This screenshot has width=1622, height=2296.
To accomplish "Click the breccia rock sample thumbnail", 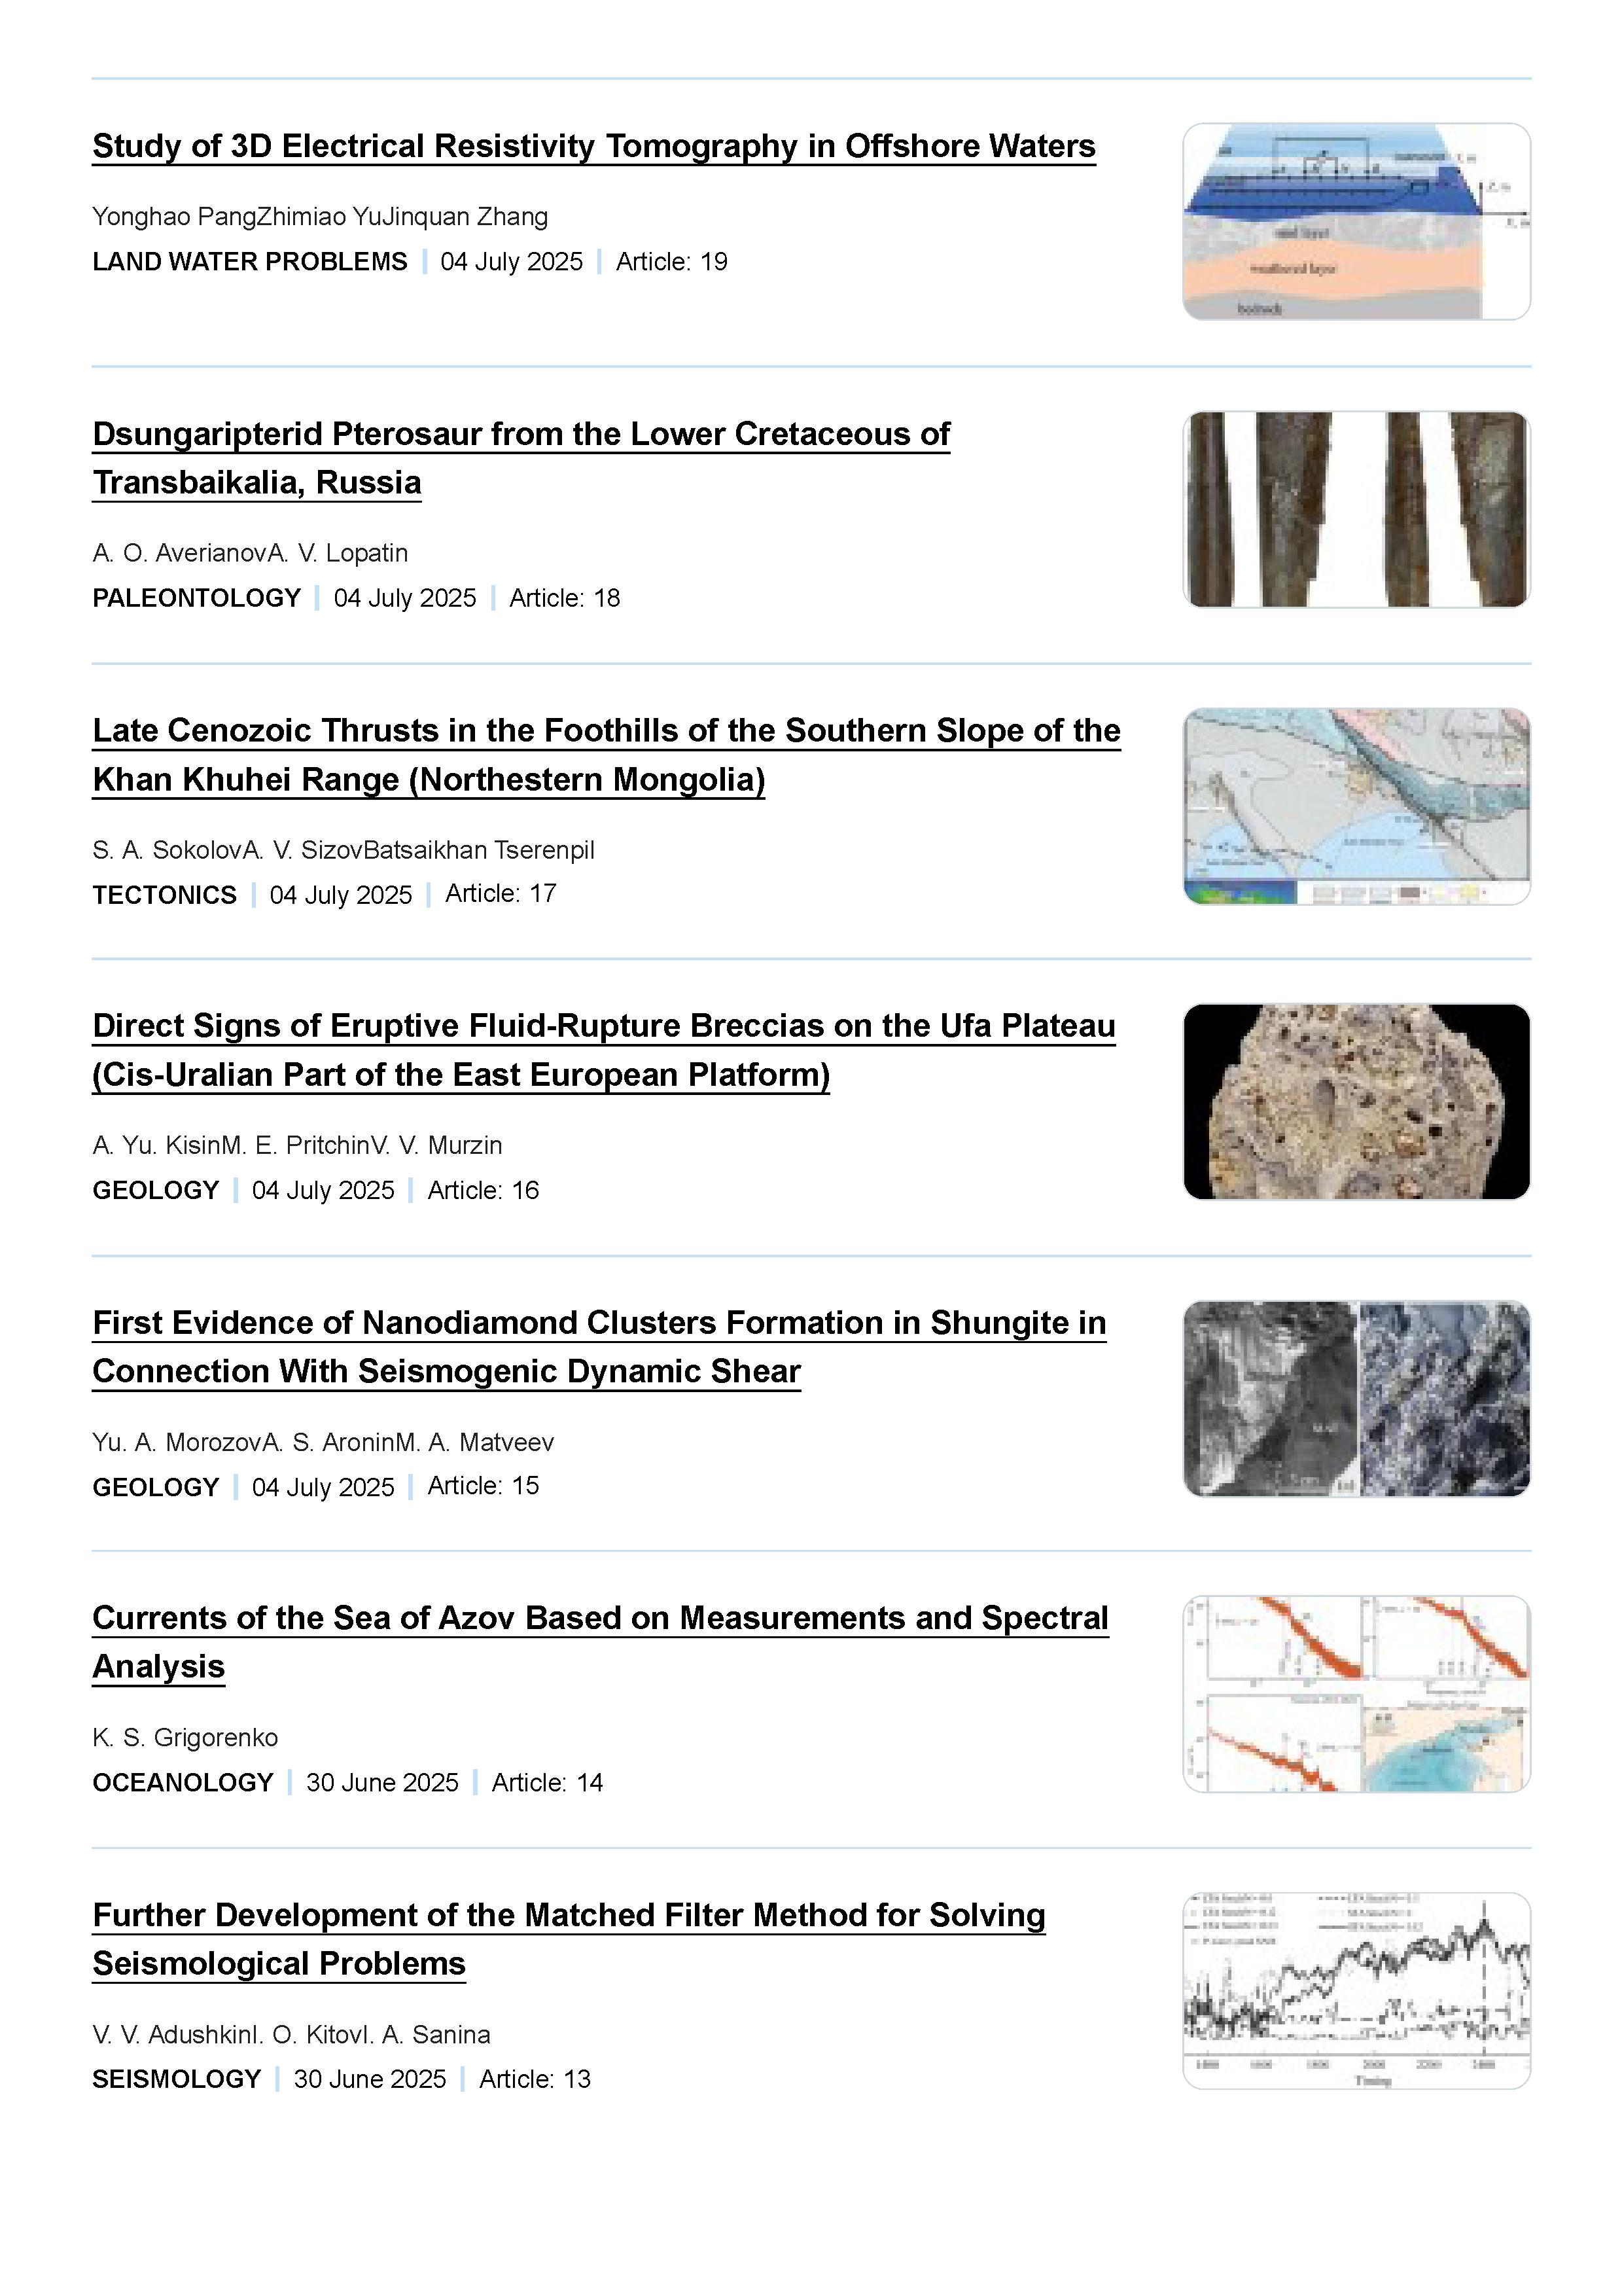I will point(1356,1102).
